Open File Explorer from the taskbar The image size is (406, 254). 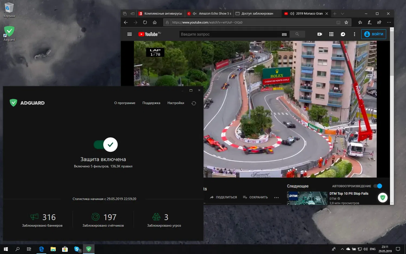click(x=53, y=249)
